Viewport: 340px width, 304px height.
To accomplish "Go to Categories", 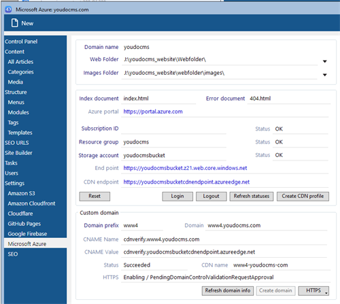I will pyautogui.click(x=21, y=72).
